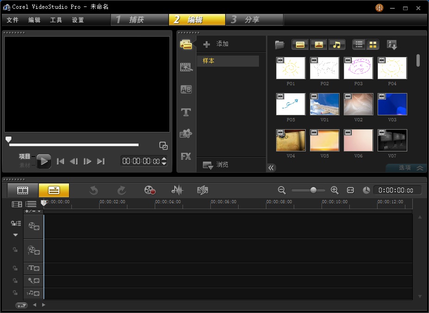Collapse the library navigation panel

[x=271, y=168]
